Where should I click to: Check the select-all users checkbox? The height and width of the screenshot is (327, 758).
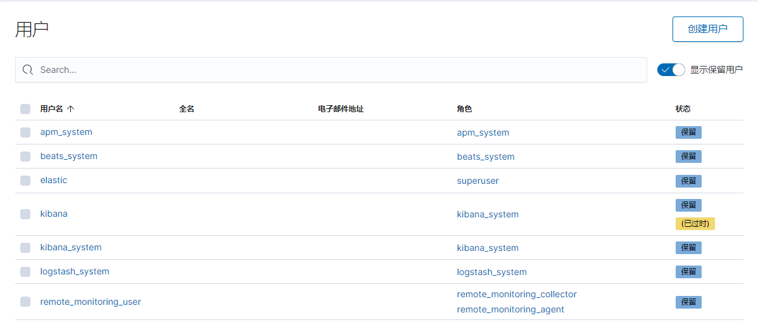[x=25, y=109]
